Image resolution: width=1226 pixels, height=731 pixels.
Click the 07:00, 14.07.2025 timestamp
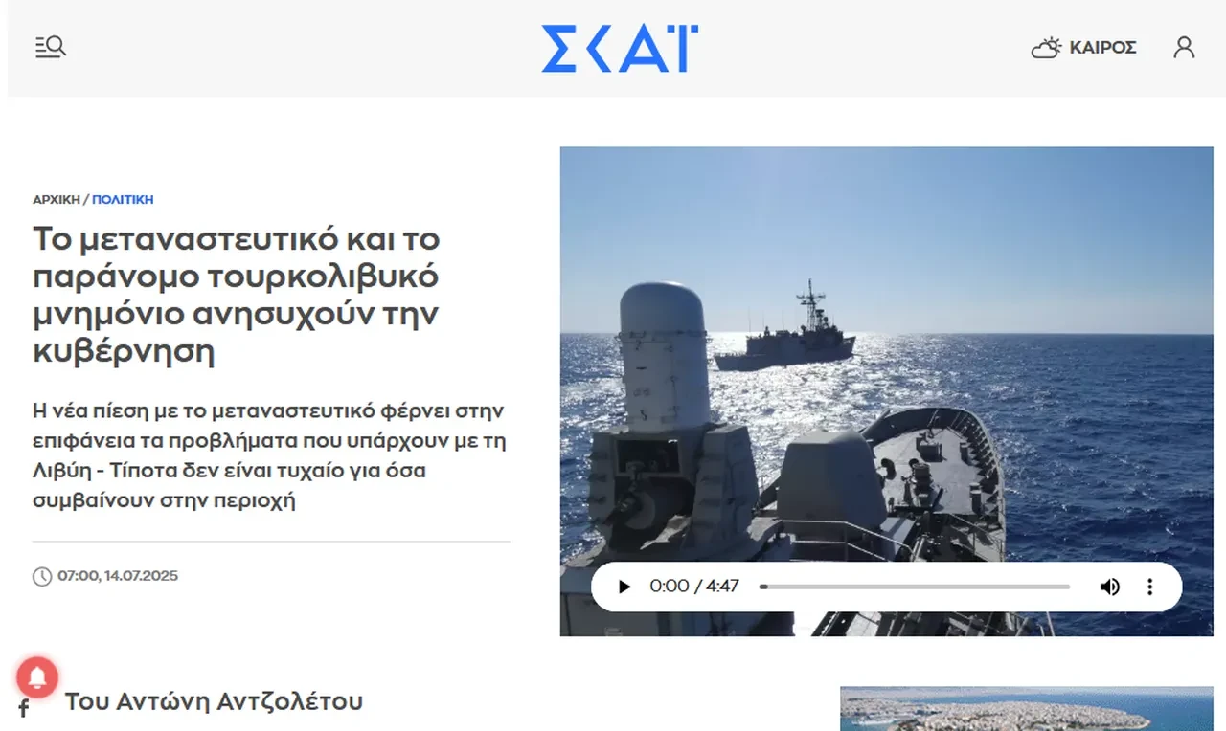click(118, 576)
